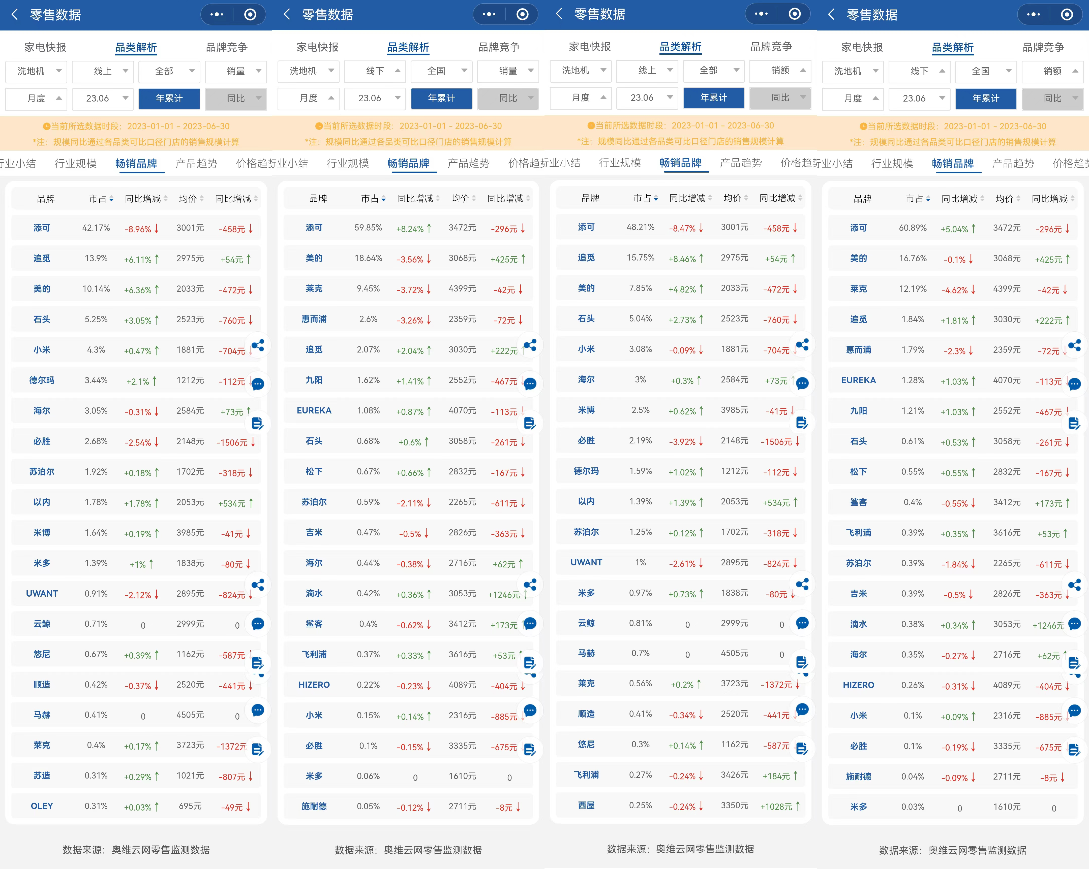The image size is (1089, 869).
Task: Tap the circle target icon in the rightmost header
Action: (1067, 15)
